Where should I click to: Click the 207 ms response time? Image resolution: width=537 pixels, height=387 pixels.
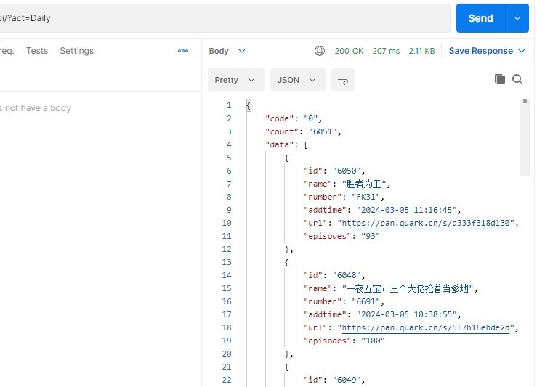386,51
